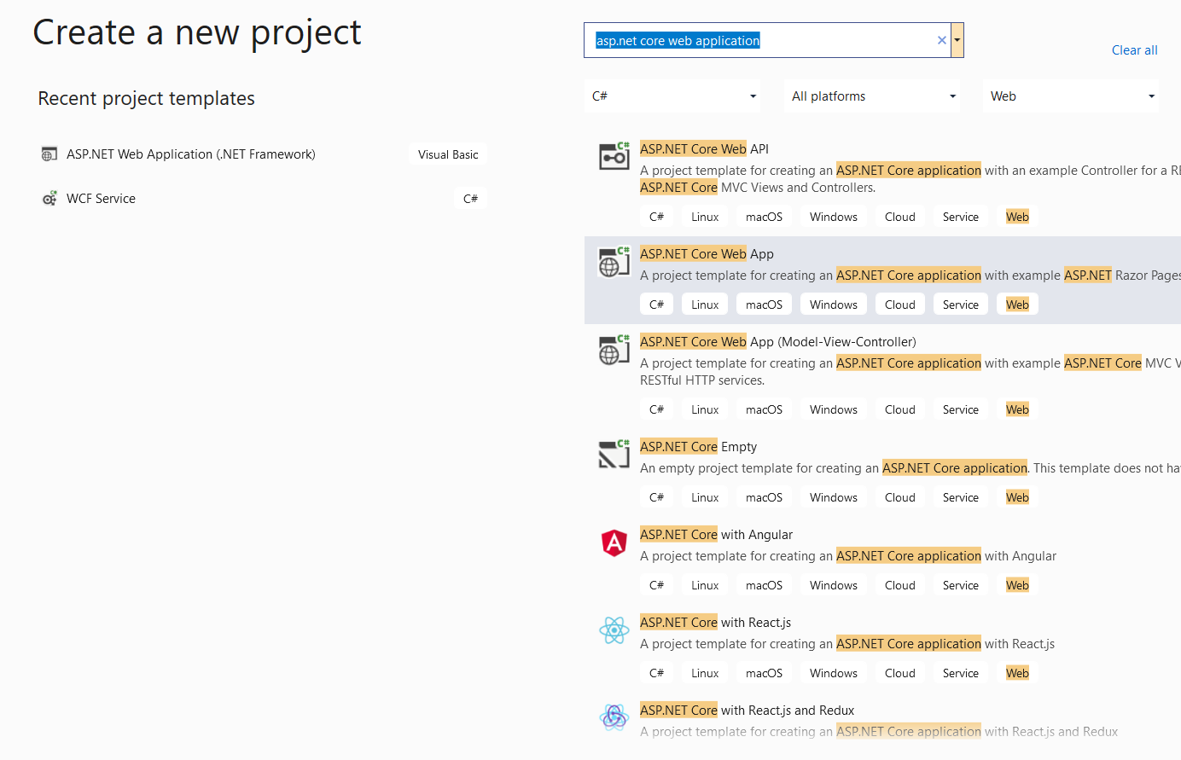Click the macOS tag under Web API
The width and height of the screenshot is (1181, 760).
tap(764, 217)
